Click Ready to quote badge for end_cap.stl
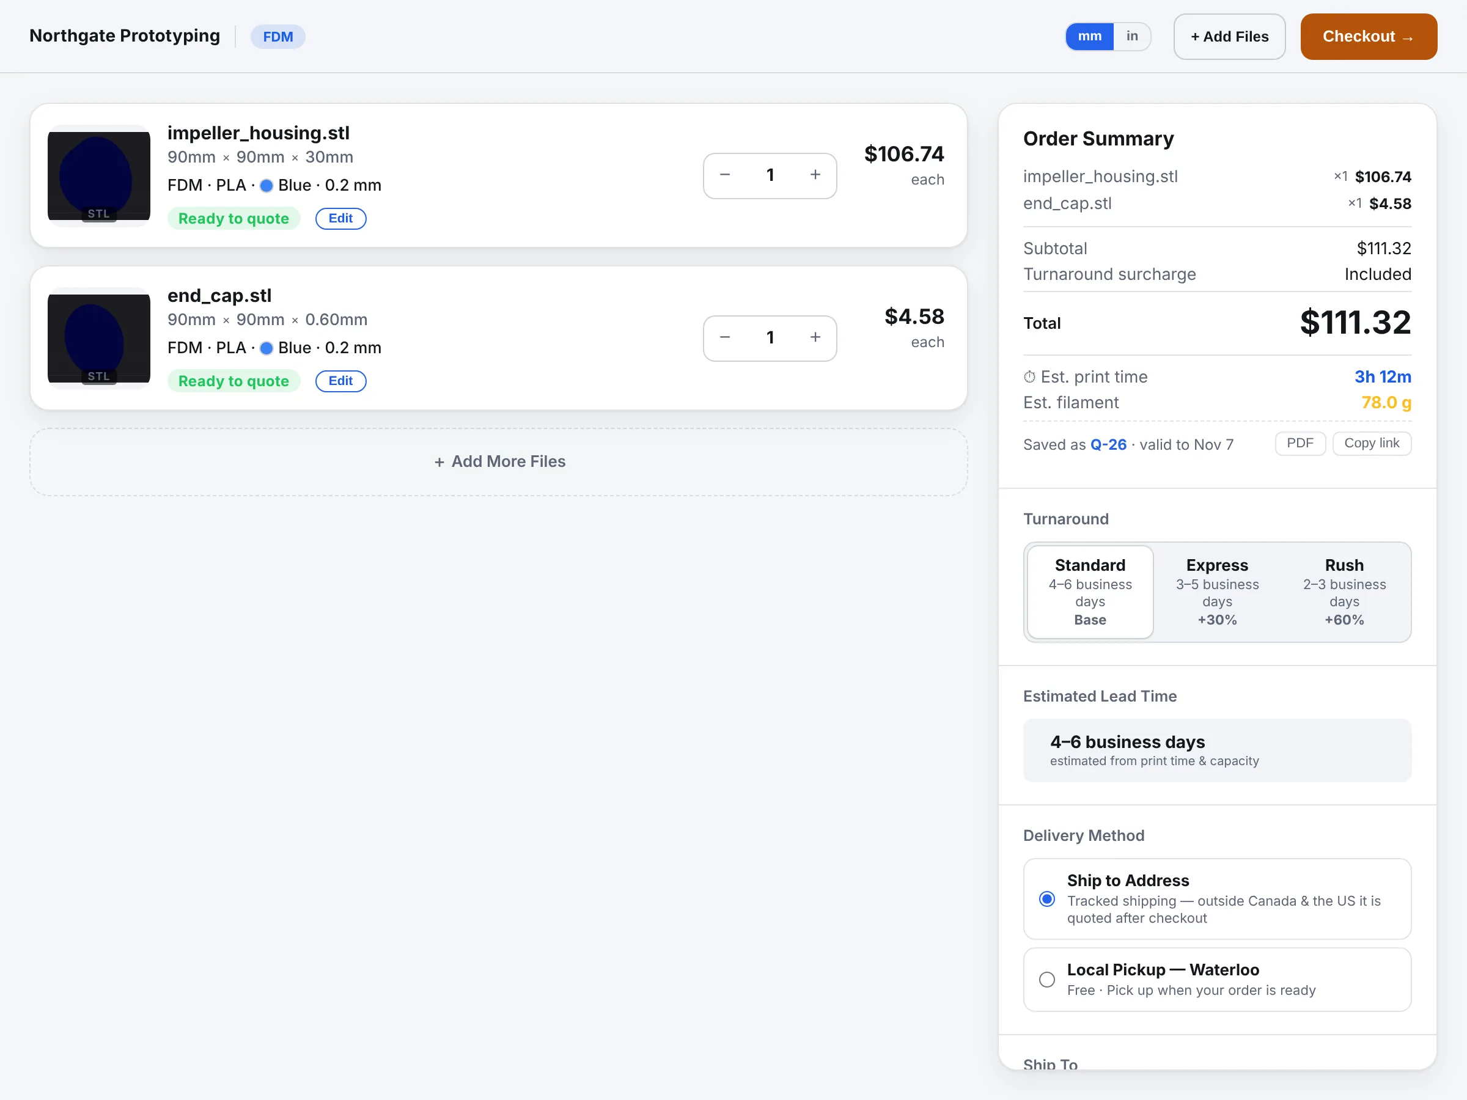Viewport: 1467px width, 1100px height. 233,381
